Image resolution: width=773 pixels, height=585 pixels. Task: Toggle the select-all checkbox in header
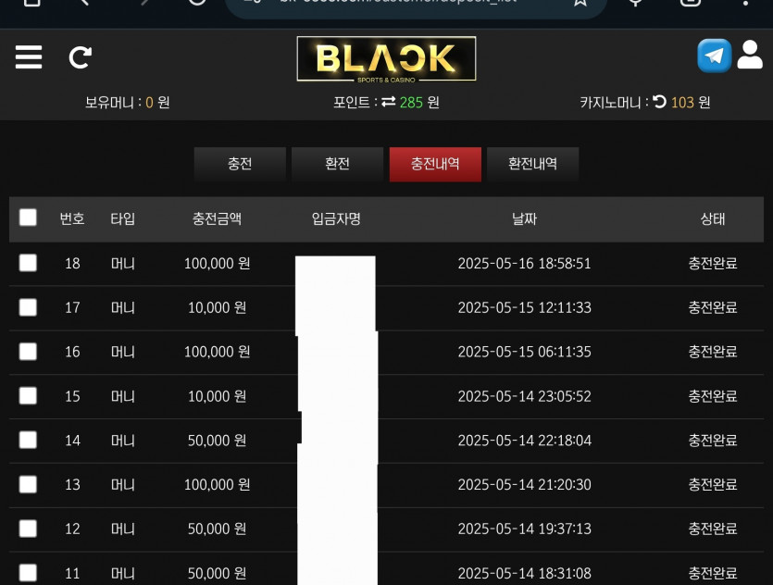coord(28,218)
